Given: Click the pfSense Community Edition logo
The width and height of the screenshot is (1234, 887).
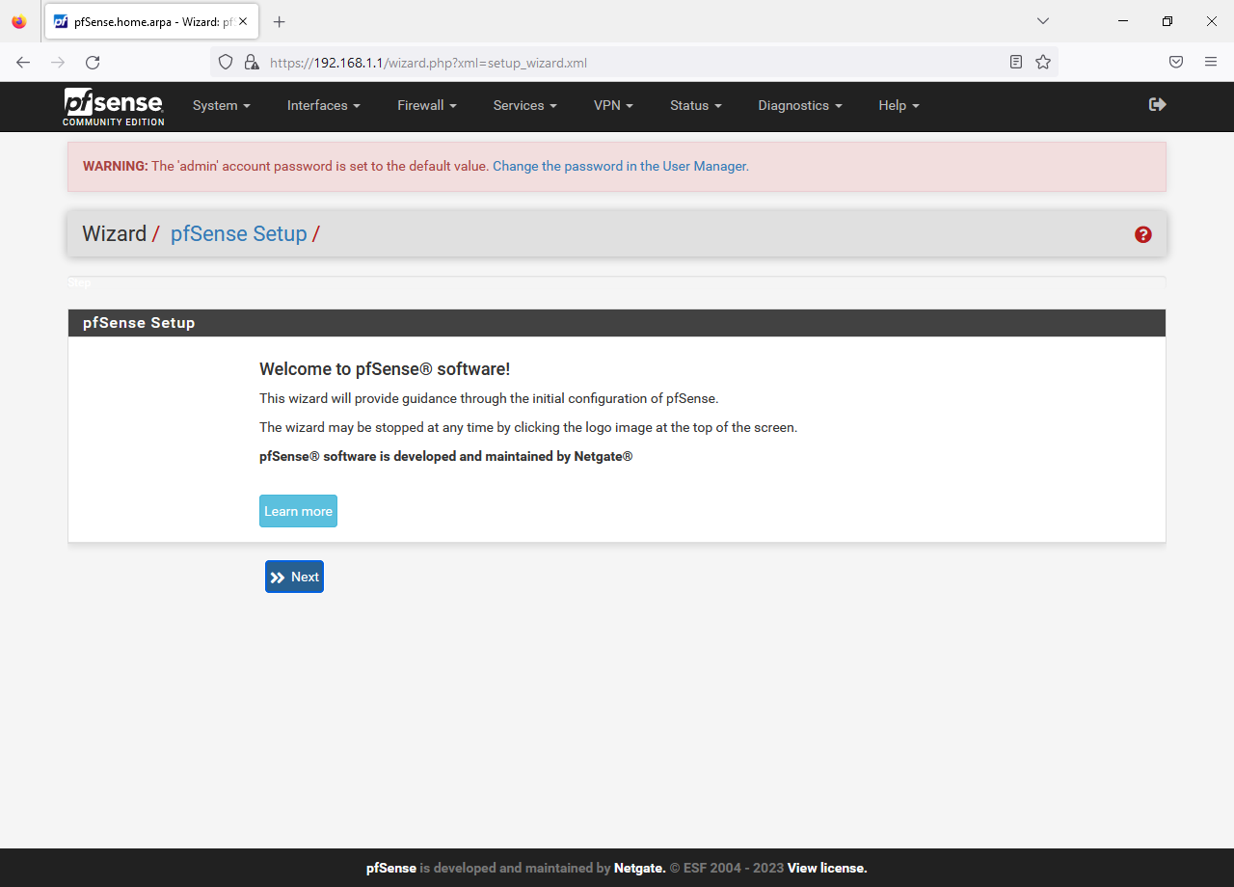Looking at the screenshot, I should (114, 107).
